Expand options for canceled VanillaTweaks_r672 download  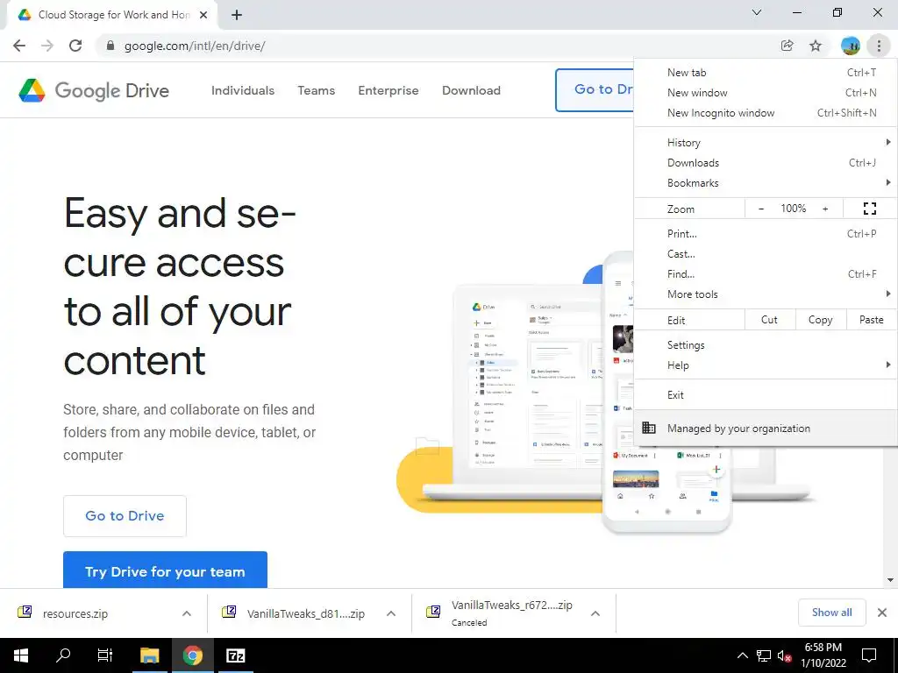595,613
